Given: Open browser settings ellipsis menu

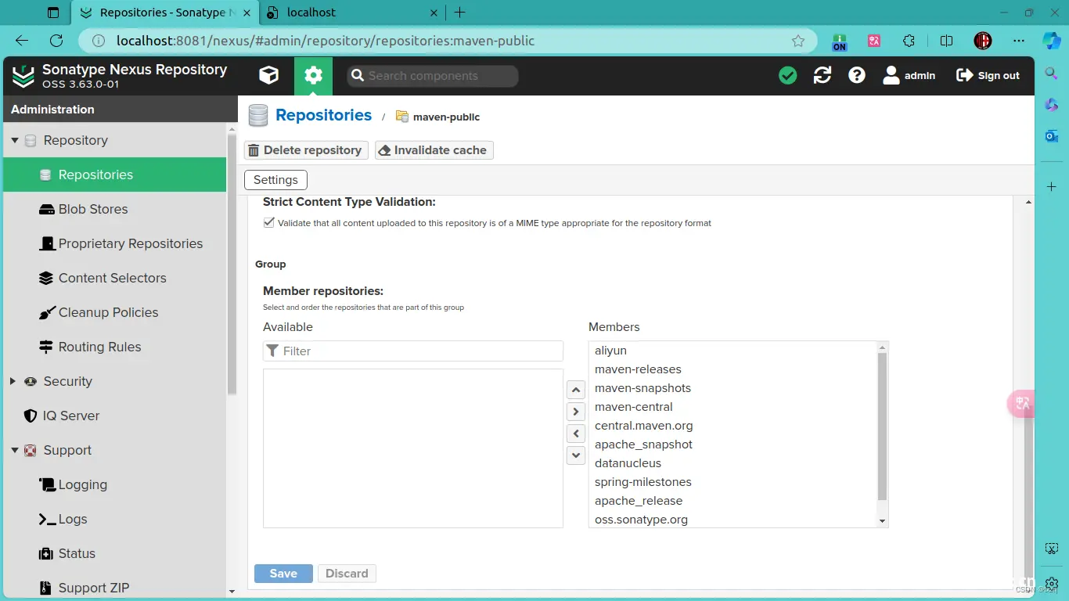Looking at the screenshot, I should [x=1018, y=41].
